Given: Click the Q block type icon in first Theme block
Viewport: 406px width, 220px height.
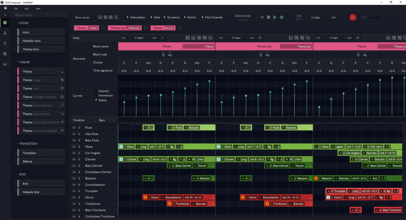Looking at the screenshot, I should [x=163, y=55].
